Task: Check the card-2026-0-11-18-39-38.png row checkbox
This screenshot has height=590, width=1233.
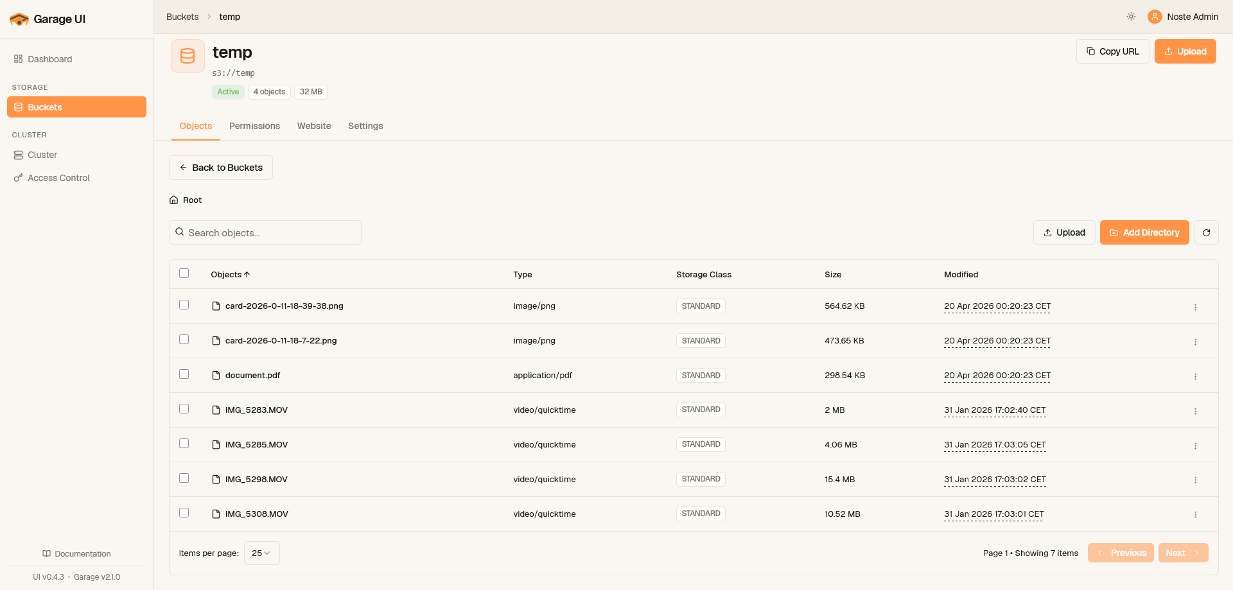Action: (184, 304)
